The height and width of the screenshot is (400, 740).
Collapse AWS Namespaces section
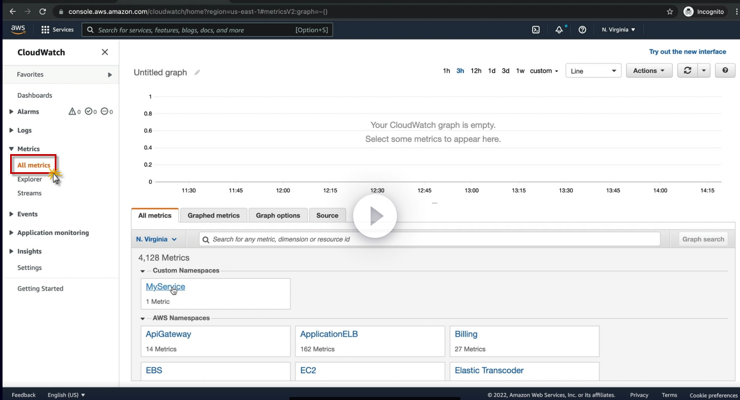(143, 318)
